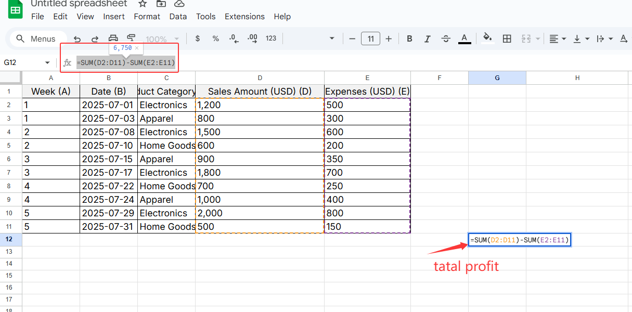Image resolution: width=632 pixels, height=312 pixels.
Task: Toggle italic formatting
Action: point(428,38)
